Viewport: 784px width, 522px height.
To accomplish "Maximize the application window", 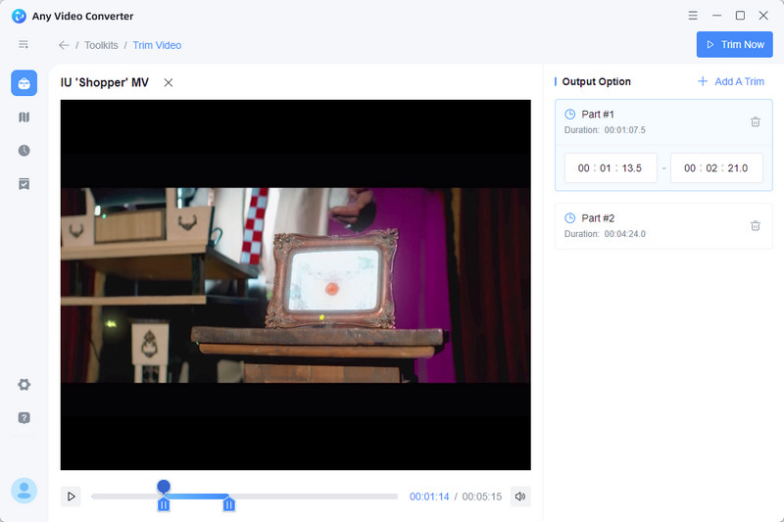I will tap(740, 16).
